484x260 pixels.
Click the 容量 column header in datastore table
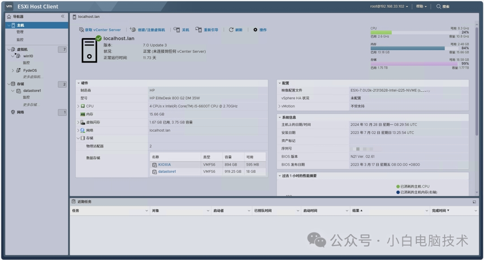(233, 157)
